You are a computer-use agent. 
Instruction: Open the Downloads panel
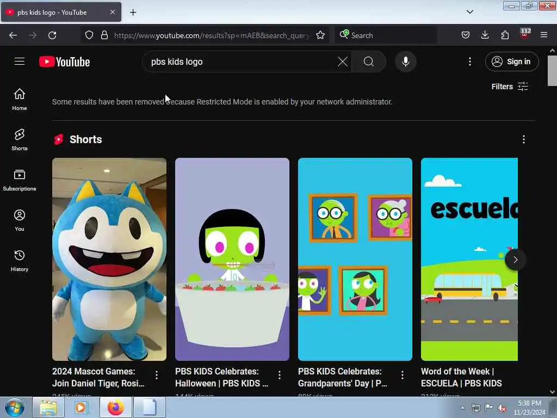[485, 35]
